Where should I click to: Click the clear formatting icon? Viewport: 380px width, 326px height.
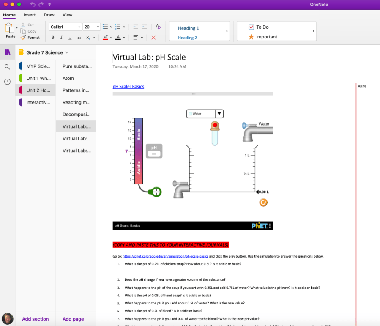(158, 27)
